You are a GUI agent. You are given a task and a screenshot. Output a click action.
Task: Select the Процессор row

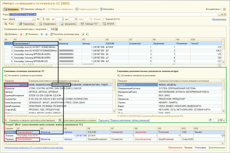169,99
